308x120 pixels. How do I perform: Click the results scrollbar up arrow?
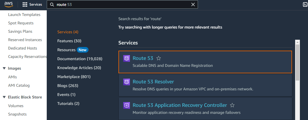[297, 42]
